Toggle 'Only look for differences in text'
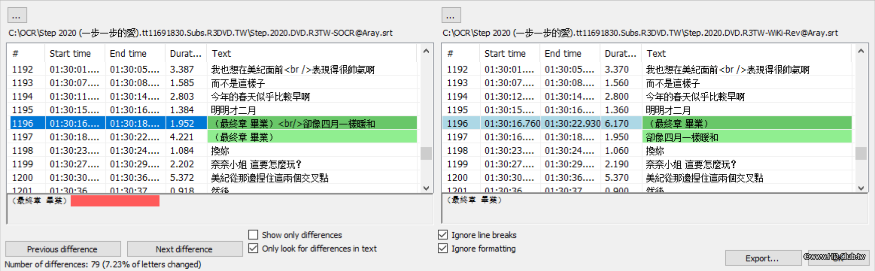 253,249
